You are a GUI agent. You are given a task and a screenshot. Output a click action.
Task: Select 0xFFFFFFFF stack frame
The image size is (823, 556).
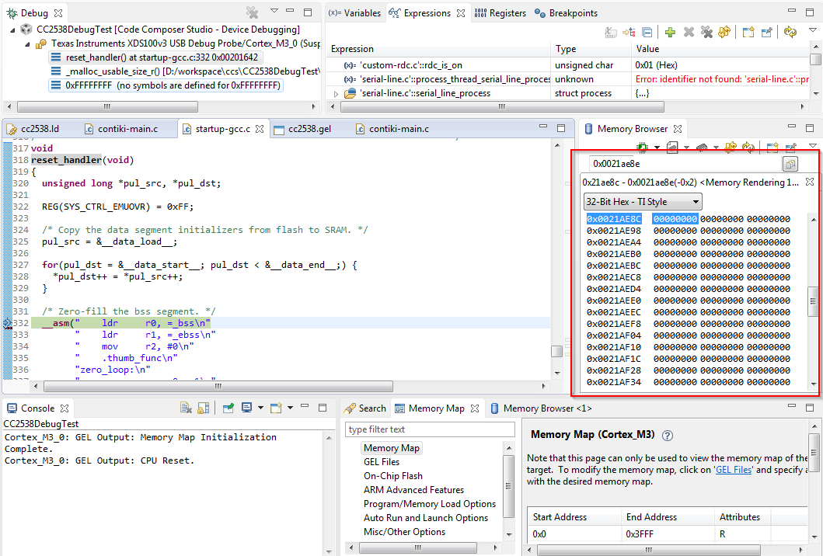click(166, 85)
